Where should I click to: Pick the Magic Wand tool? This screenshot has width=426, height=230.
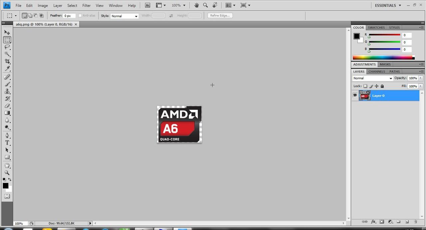pos(7,54)
